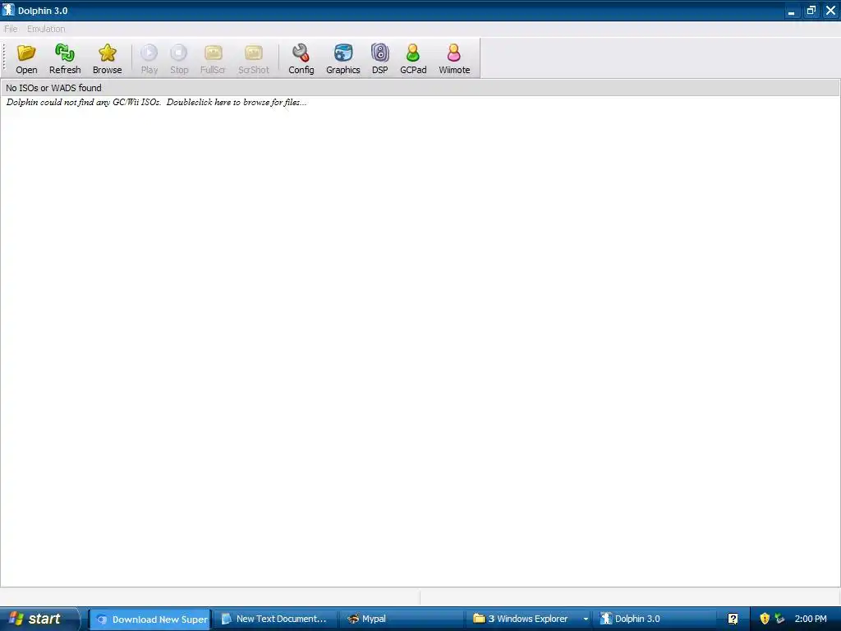Screen dimensions: 841x631
Task: Expand the Windows Explorer group arrow
Action: (x=585, y=619)
